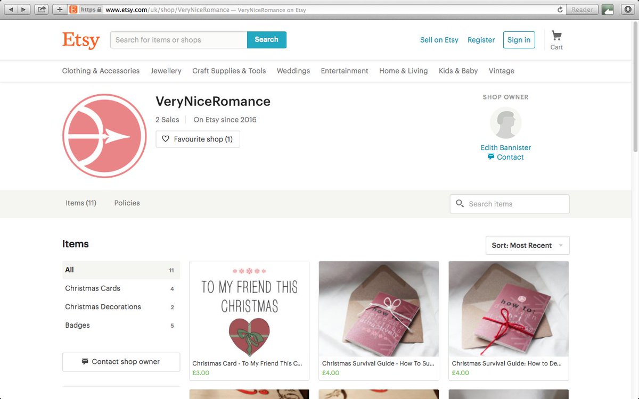Click the Contact shop owner button
Image resolution: width=639 pixels, height=399 pixels.
121,362
